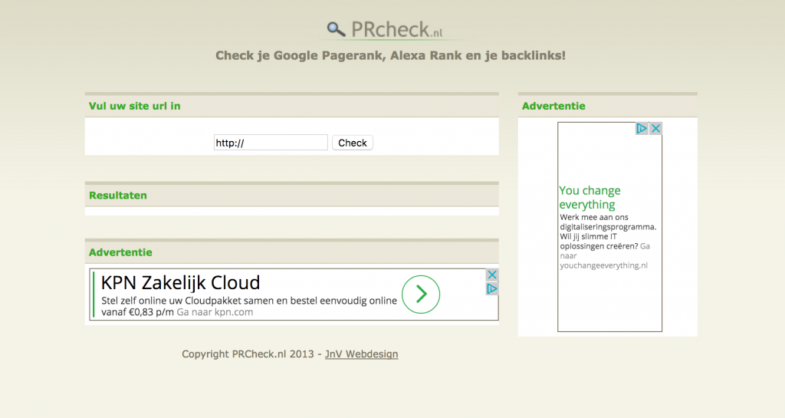This screenshot has width=785, height=418.
Task: Open the 'You change everything' ad title
Action: coord(590,197)
